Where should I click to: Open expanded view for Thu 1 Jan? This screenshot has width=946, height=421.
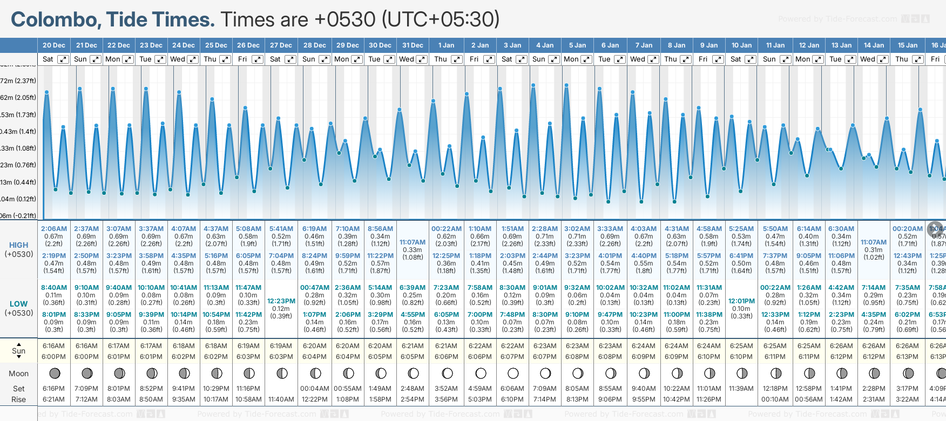pos(457,59)
